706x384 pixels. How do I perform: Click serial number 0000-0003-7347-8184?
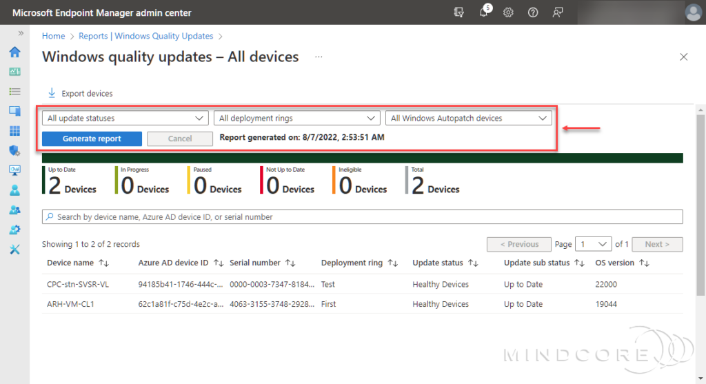272,284
